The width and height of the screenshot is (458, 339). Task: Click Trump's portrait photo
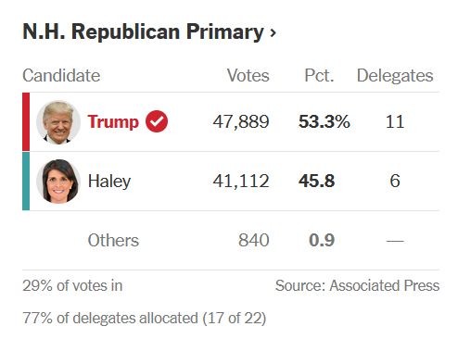coord(58,122)
